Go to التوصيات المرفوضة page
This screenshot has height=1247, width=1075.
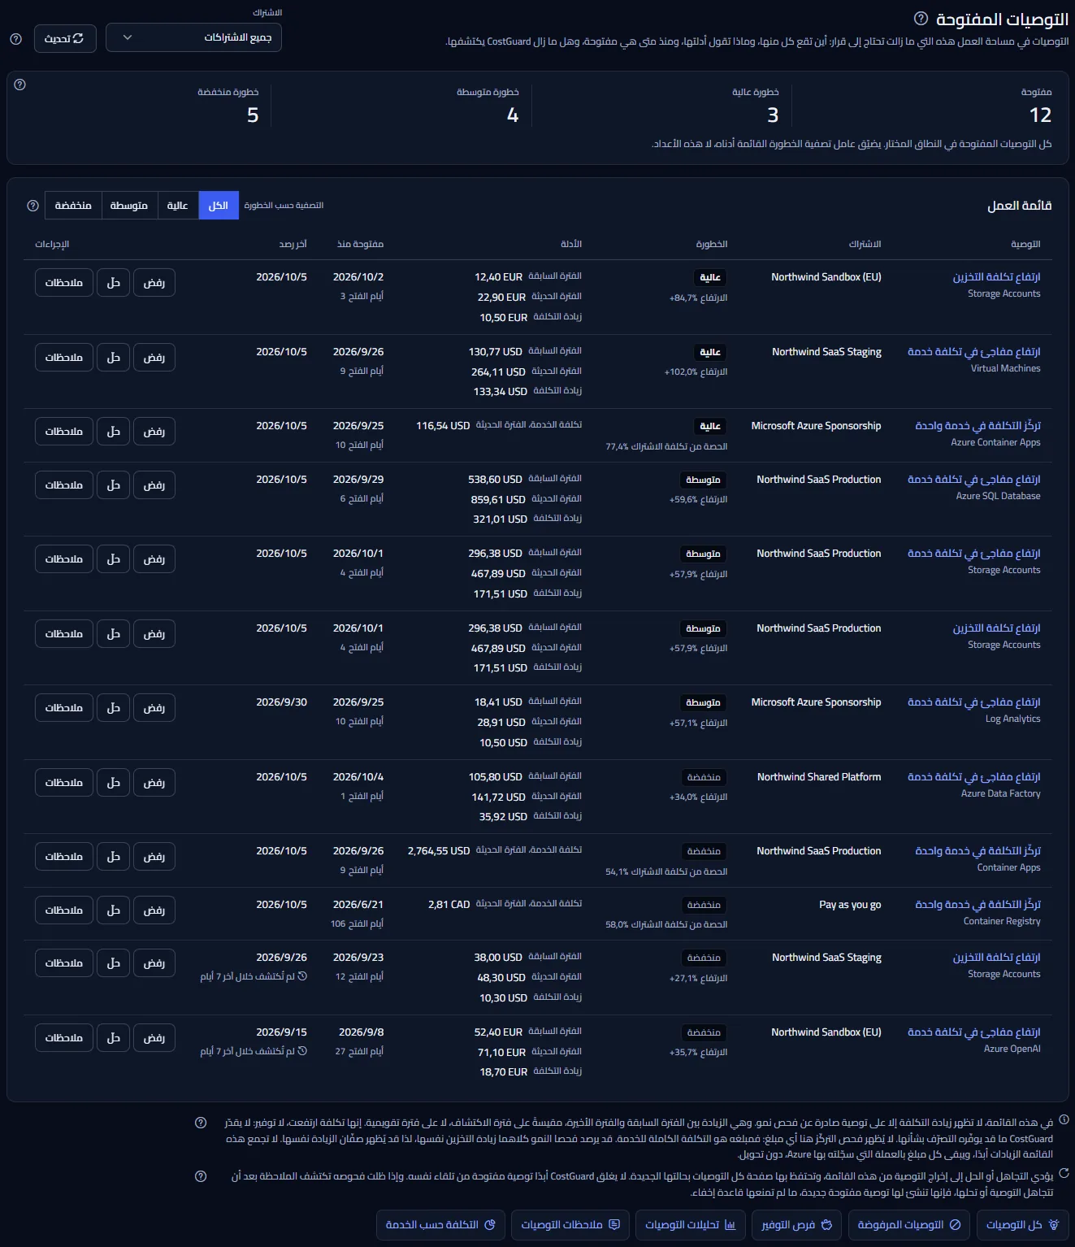click(x=908, y=1224)
